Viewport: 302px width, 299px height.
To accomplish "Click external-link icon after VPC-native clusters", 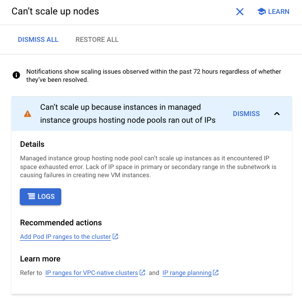I will click(x=142, y=273).
